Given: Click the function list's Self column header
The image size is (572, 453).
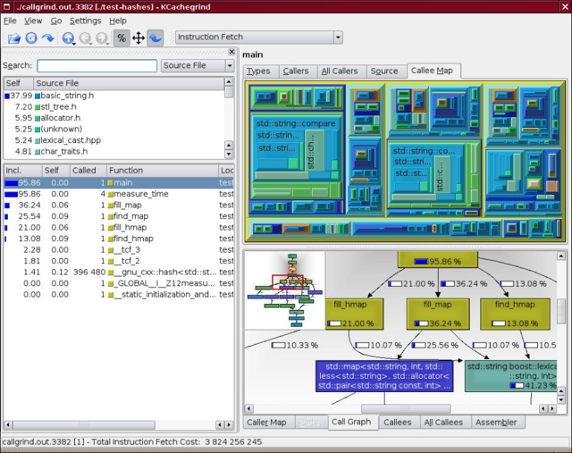Looking at the screenshot, I should pyautogui.click(x=55, y=171).
